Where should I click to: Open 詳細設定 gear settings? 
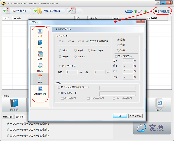pos(162,11)
